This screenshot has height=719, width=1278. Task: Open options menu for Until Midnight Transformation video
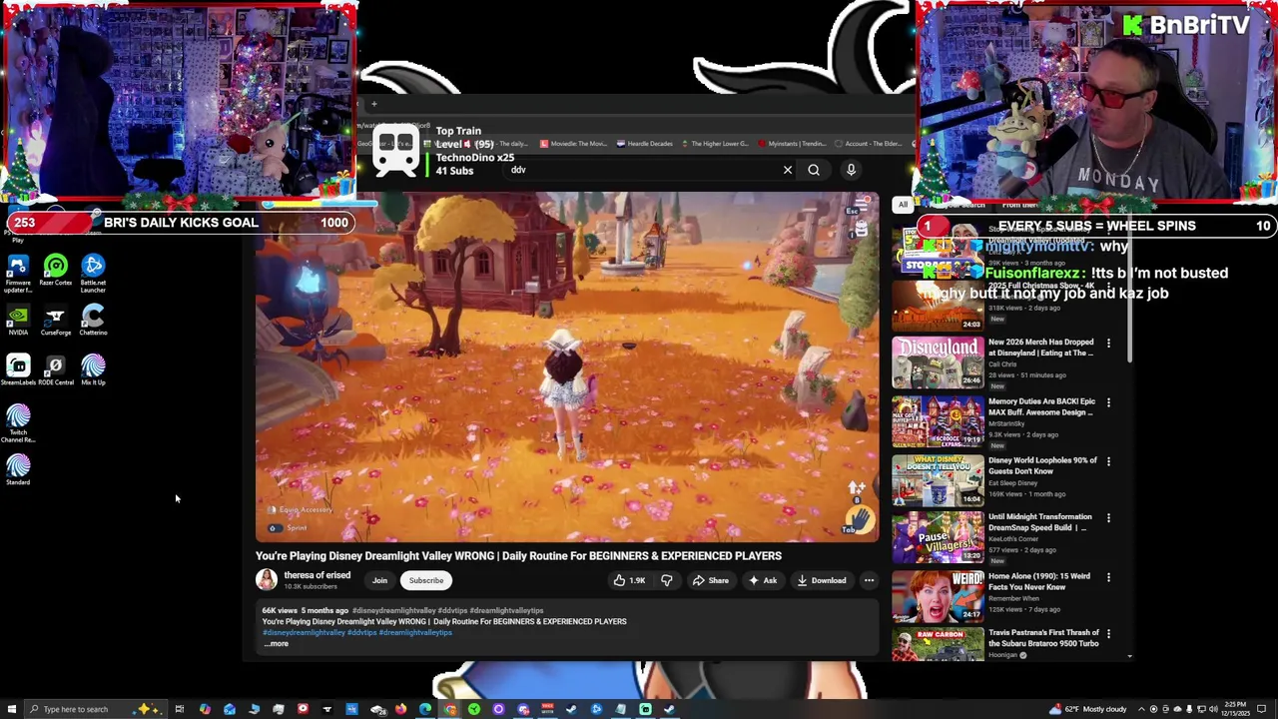1108,517
